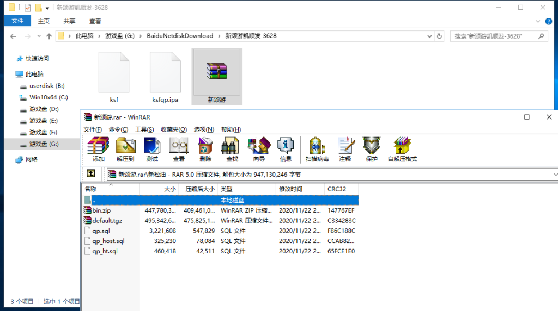Sort by 压缩后大小 column header
The height and width of the screenshot is (311, 558).
(x=198, y=189)
